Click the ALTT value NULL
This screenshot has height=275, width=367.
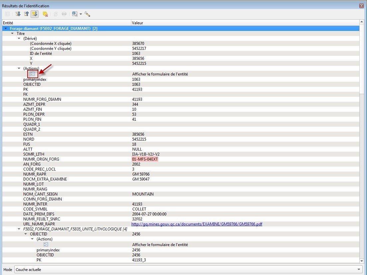click(137, 149)
